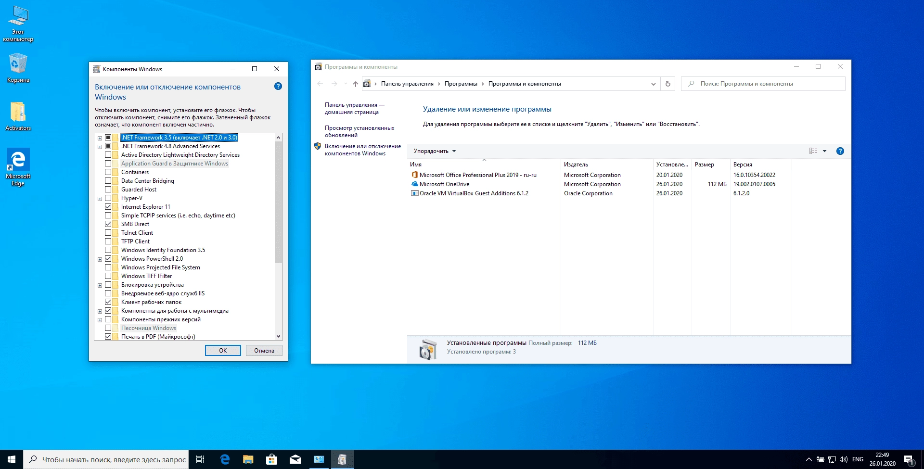Open the address bar history dropdown
This screenshot has width=924, height=469.
point(653,84)
